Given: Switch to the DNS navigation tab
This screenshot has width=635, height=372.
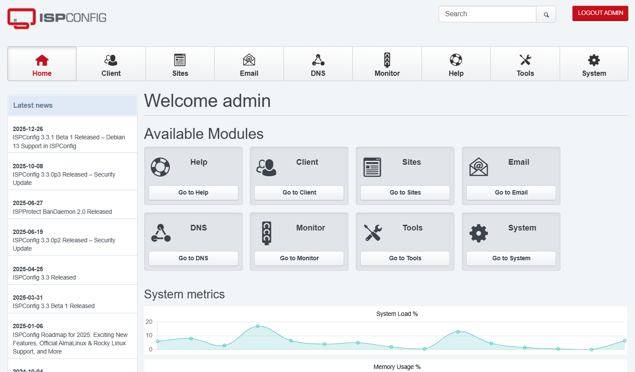Looking at the screenshot, I should 318,64.
